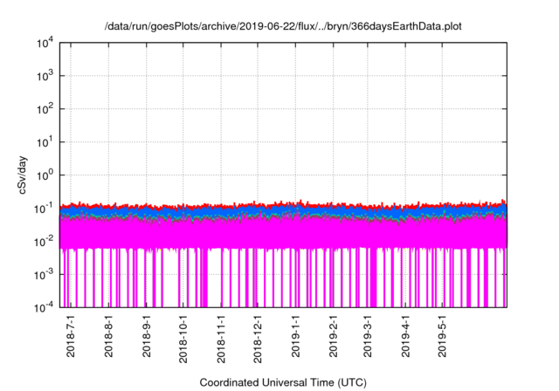
Task: Select the 10^1 y-axis label
Action: click(45, 142)
